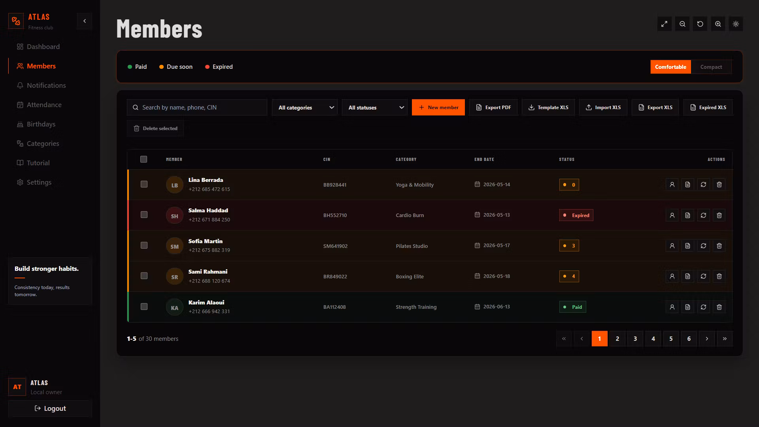This screenshot has height=427, width=759.
Task: Toggle the light theme sun icon
Action: tap(736, 24)
